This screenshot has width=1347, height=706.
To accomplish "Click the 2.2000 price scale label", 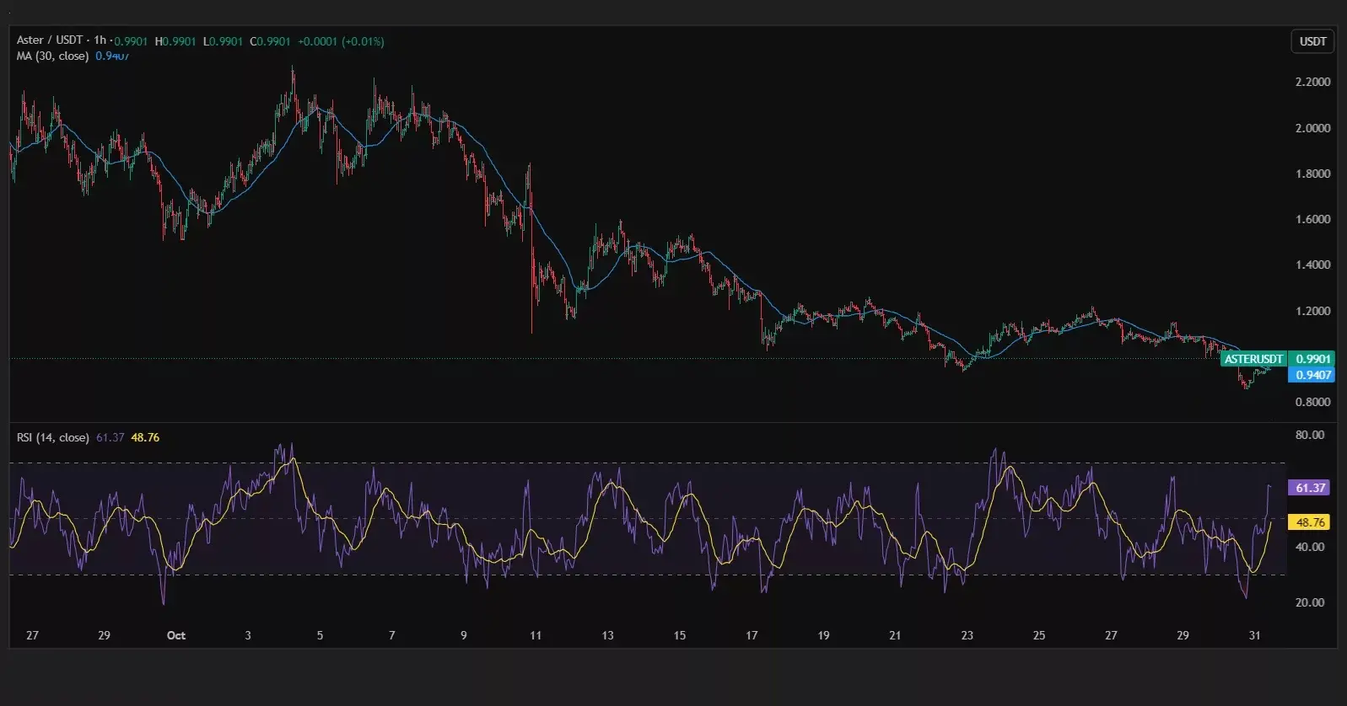I will point(1312,82).
